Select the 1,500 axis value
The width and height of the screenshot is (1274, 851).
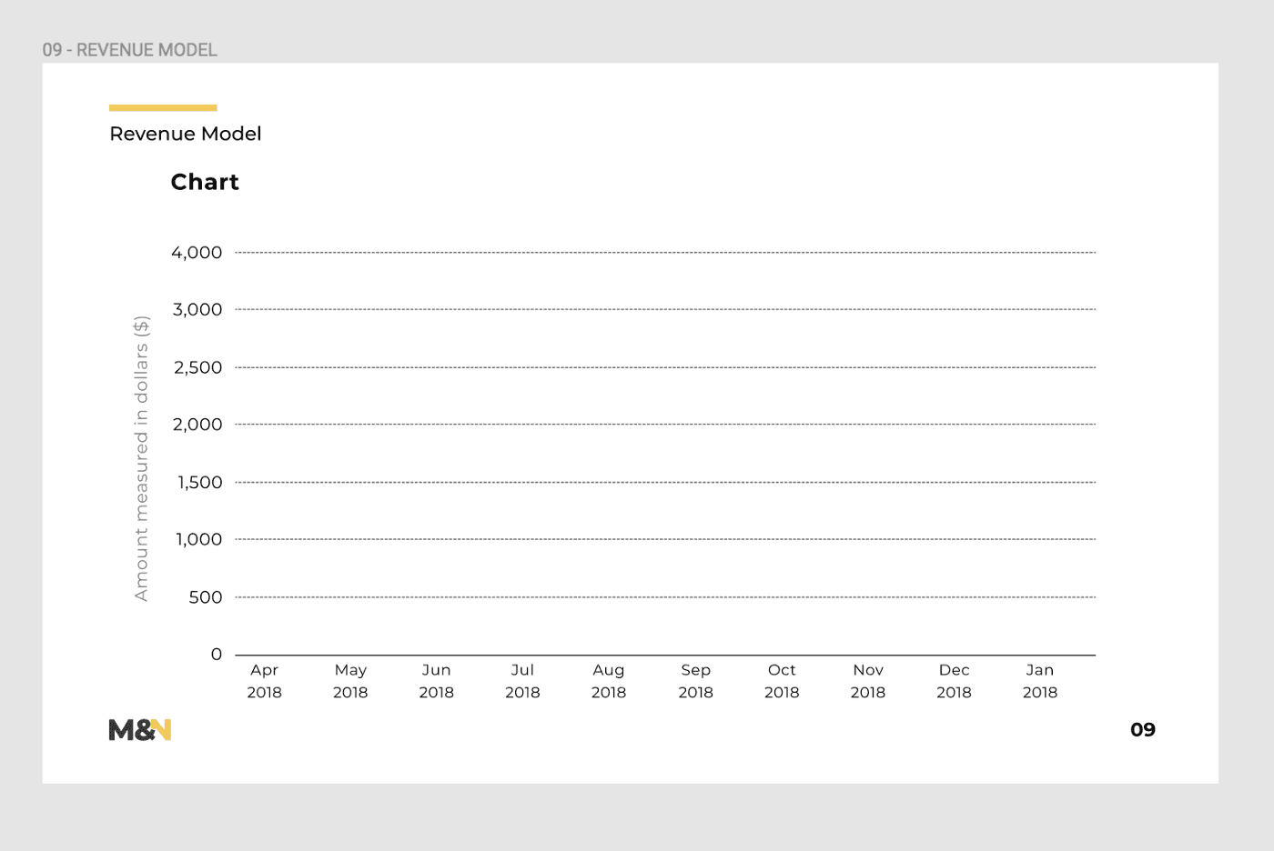coord(200,482)
